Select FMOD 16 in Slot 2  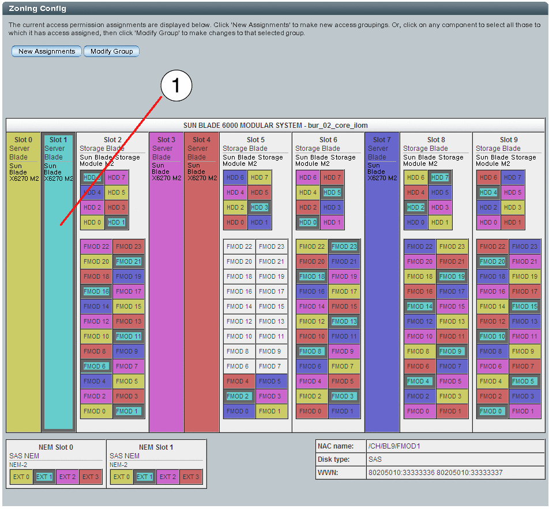point(96,291)
